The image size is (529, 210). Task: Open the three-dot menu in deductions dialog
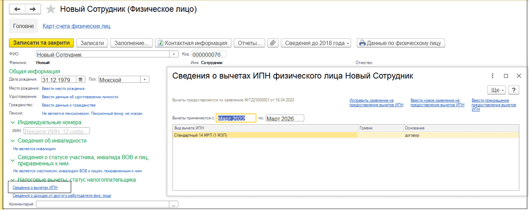click(x=492, y=76)
